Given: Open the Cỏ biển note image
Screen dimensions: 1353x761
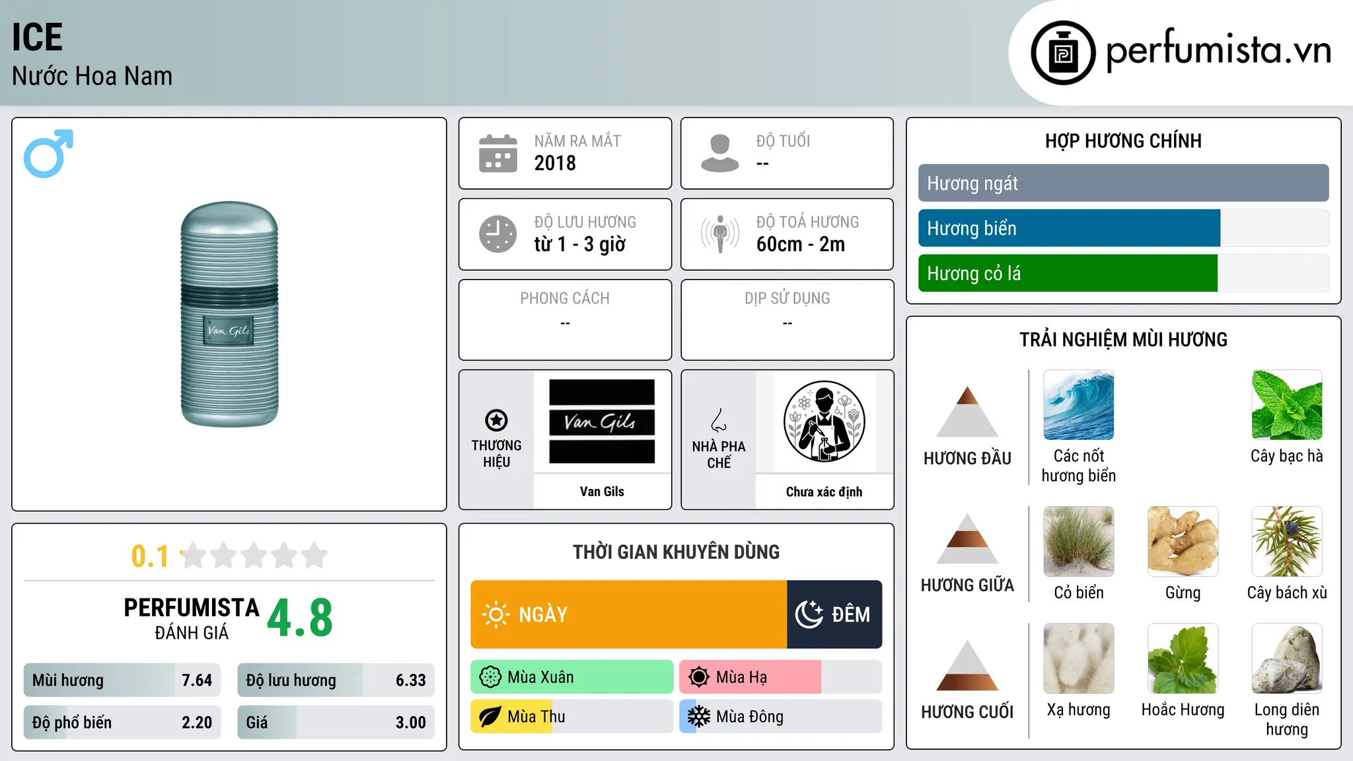Looking at the screenshot, I should coord(1079,542).
